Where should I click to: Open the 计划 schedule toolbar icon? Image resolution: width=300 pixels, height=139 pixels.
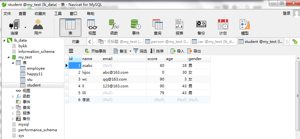223,27
